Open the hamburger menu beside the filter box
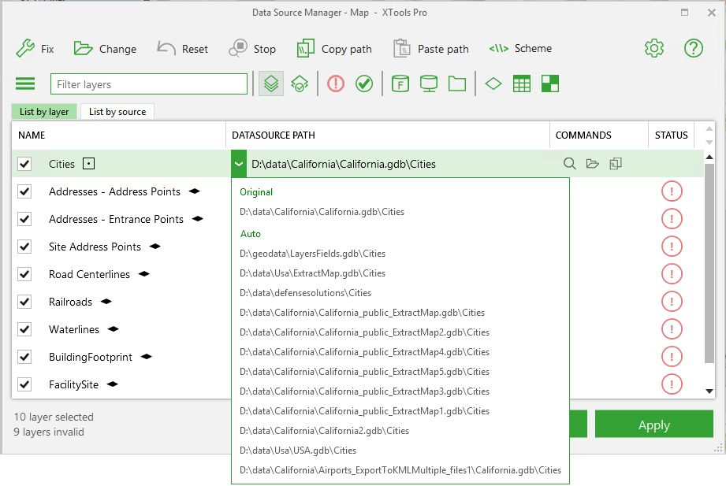 [24, 83]
